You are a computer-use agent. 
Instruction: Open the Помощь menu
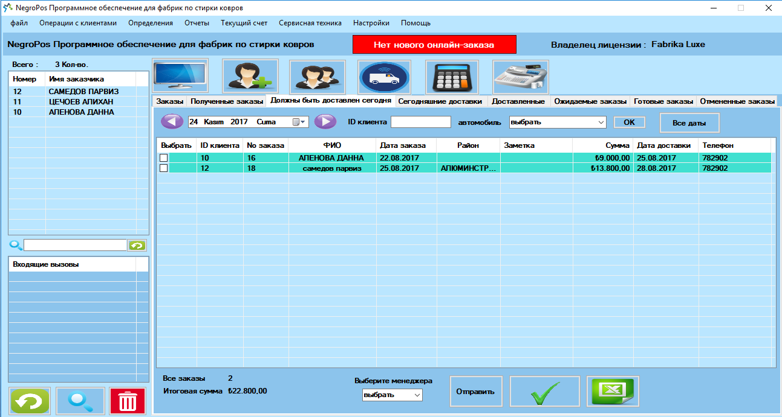pos(415,23)
